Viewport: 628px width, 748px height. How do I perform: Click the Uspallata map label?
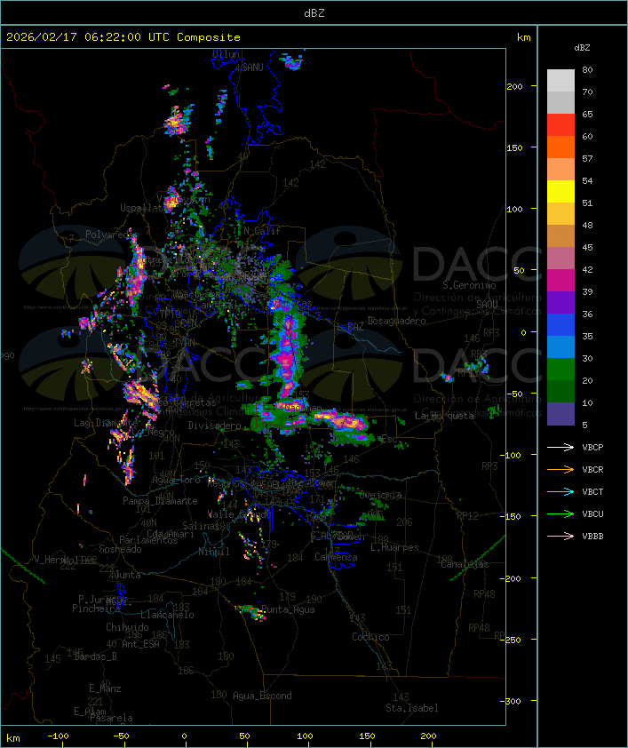point(143,208)
